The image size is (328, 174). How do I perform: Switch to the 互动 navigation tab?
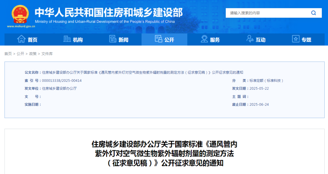(x=256, y=40)
